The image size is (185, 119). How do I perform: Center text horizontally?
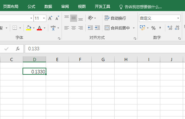74,28
